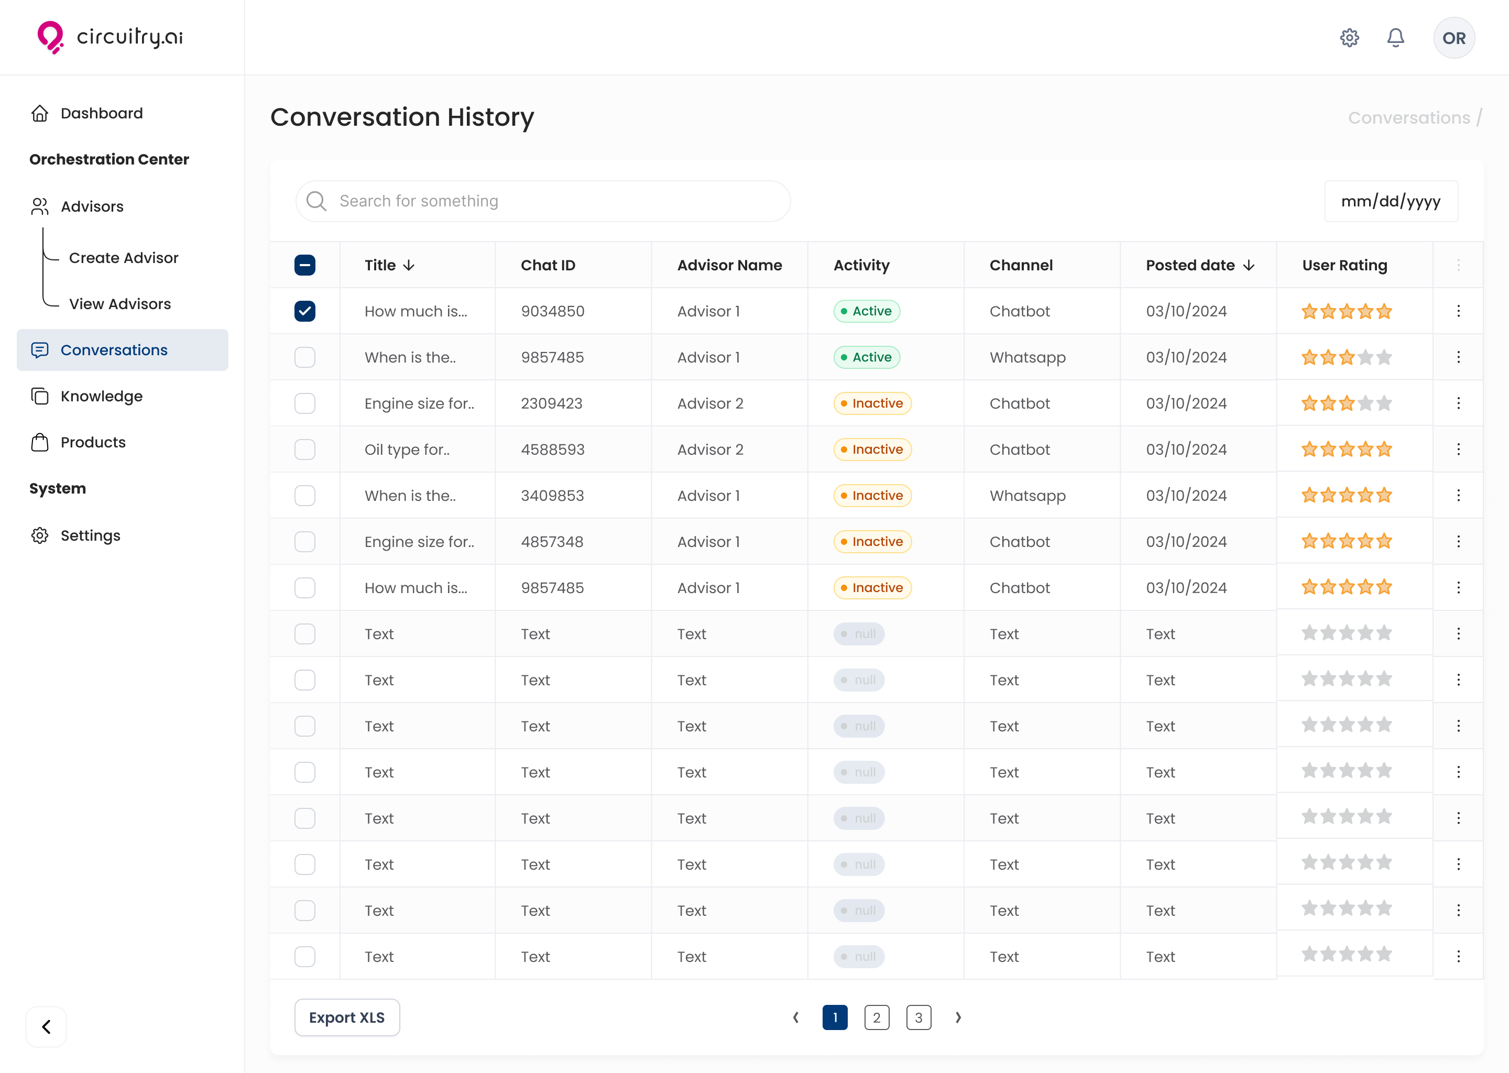The height and width of the screenshot is (1073, 1509).
Task: Click the Dashboard home icon
Action: [x=40, y=113]
